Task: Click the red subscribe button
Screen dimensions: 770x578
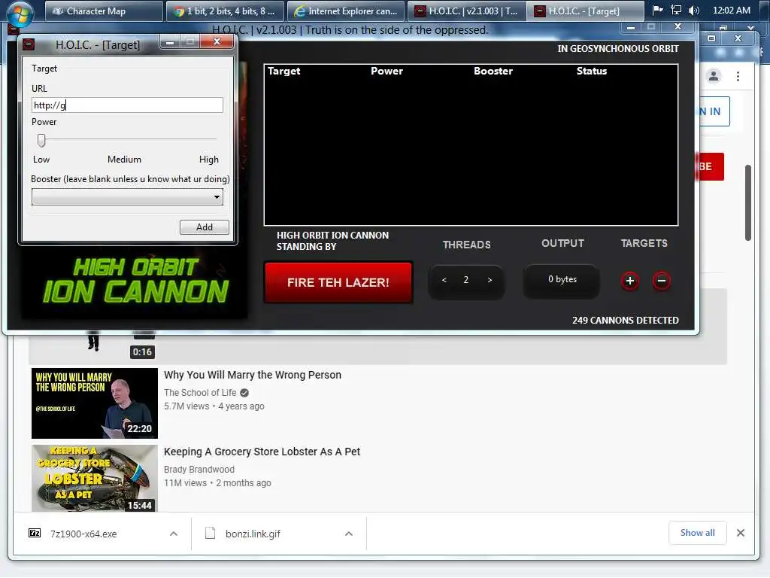Action: 710,166
